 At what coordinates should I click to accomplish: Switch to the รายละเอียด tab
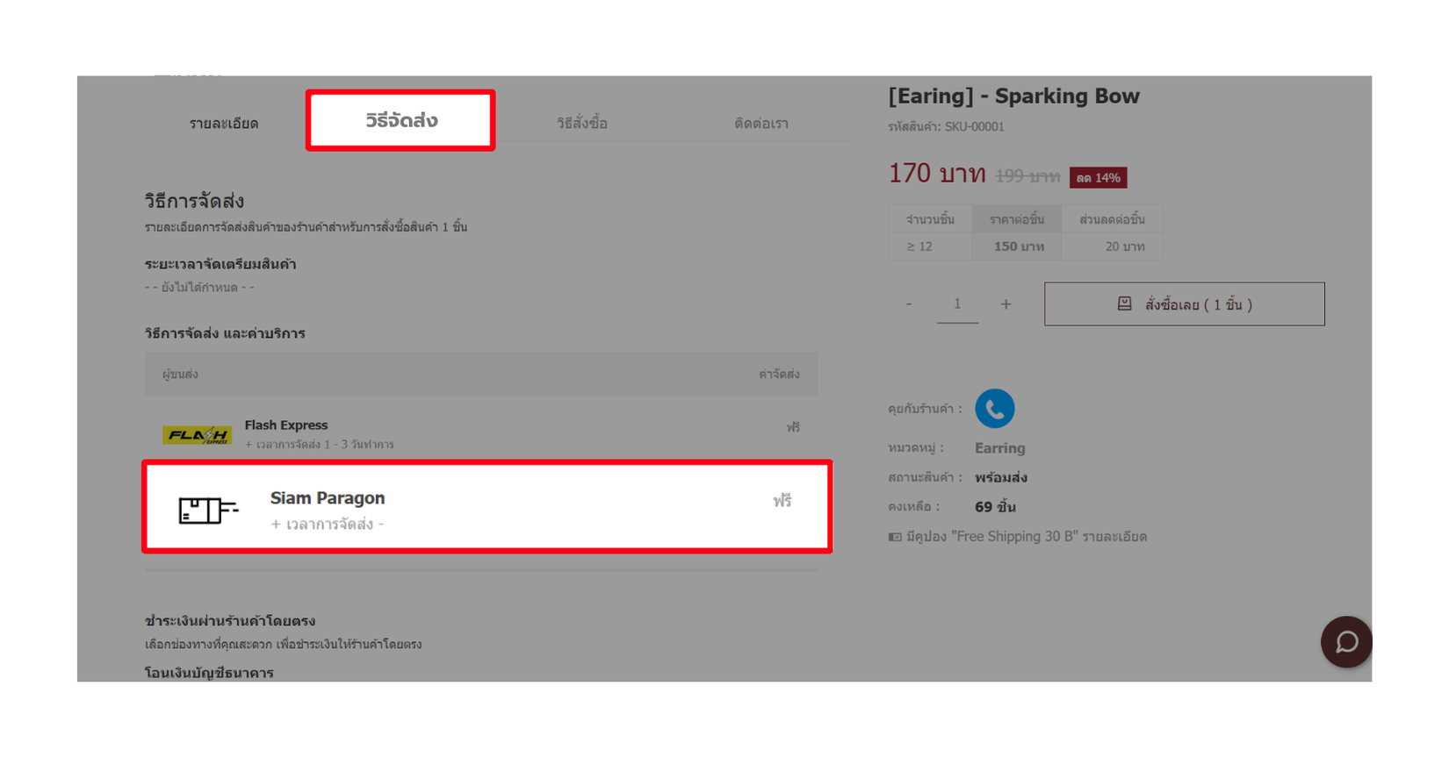224,124
